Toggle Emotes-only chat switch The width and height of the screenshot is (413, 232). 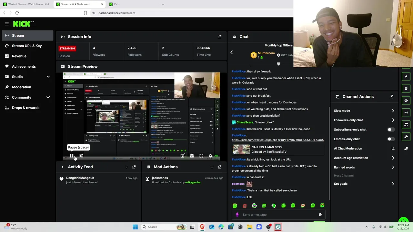pyautogui.click(x=390, y=139)
